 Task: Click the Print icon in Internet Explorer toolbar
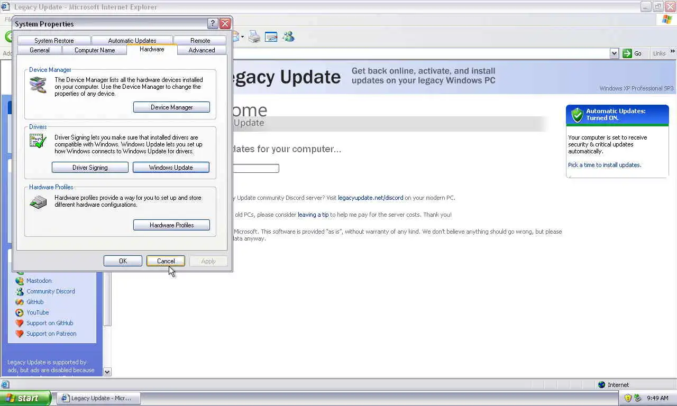click(x=254, y=36)
